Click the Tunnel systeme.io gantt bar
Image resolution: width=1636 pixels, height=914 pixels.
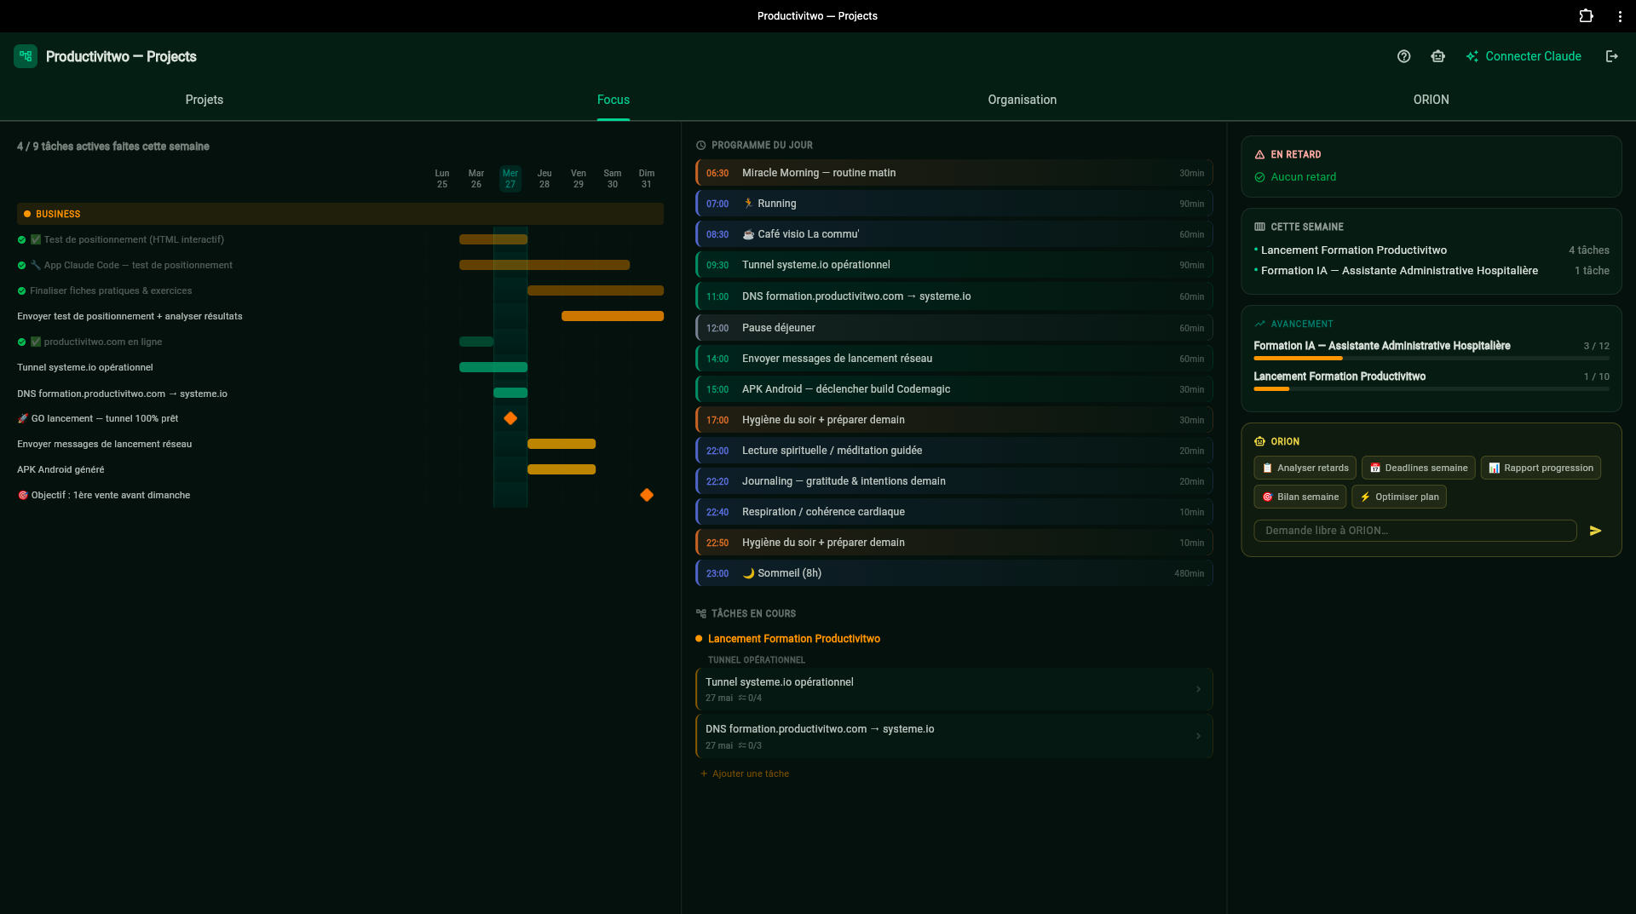[493, 367]
